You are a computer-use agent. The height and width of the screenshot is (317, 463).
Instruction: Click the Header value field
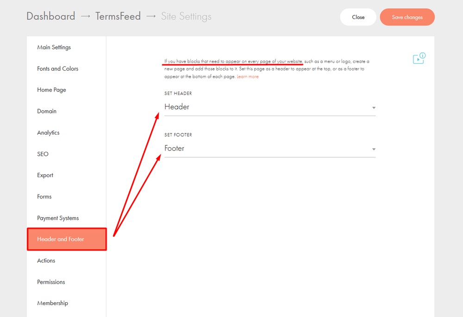coord(270,107)
